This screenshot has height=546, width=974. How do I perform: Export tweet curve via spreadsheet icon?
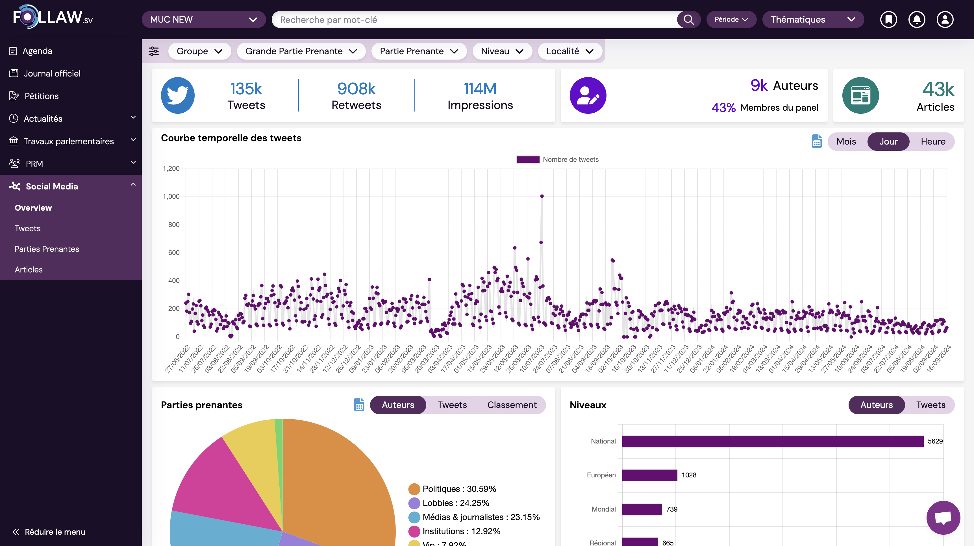817,141
